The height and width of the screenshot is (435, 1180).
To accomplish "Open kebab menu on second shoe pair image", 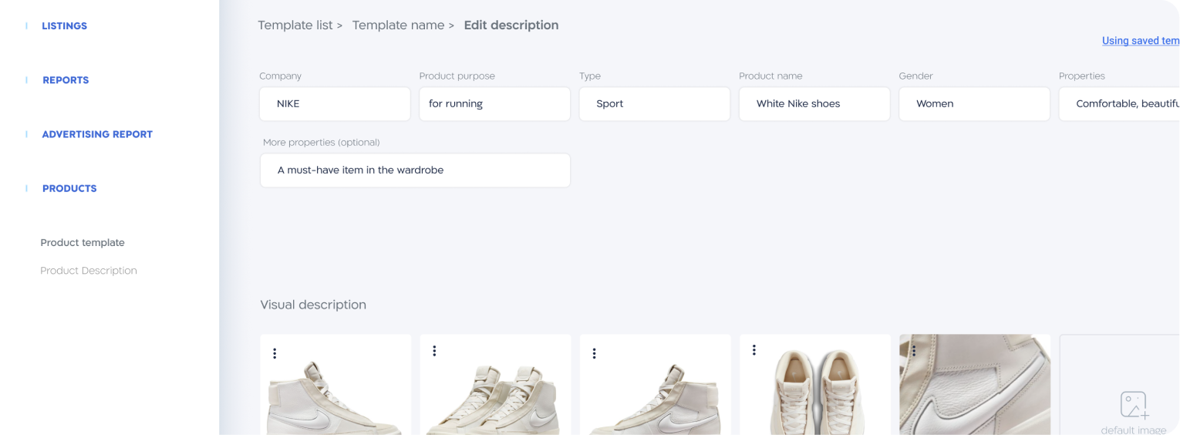I will tap(434, 351).
